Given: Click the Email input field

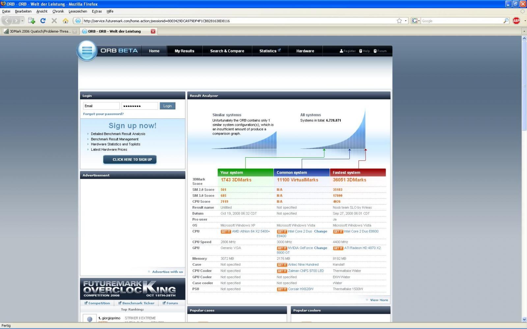Looking at the screenshot, I should point(101,106).
